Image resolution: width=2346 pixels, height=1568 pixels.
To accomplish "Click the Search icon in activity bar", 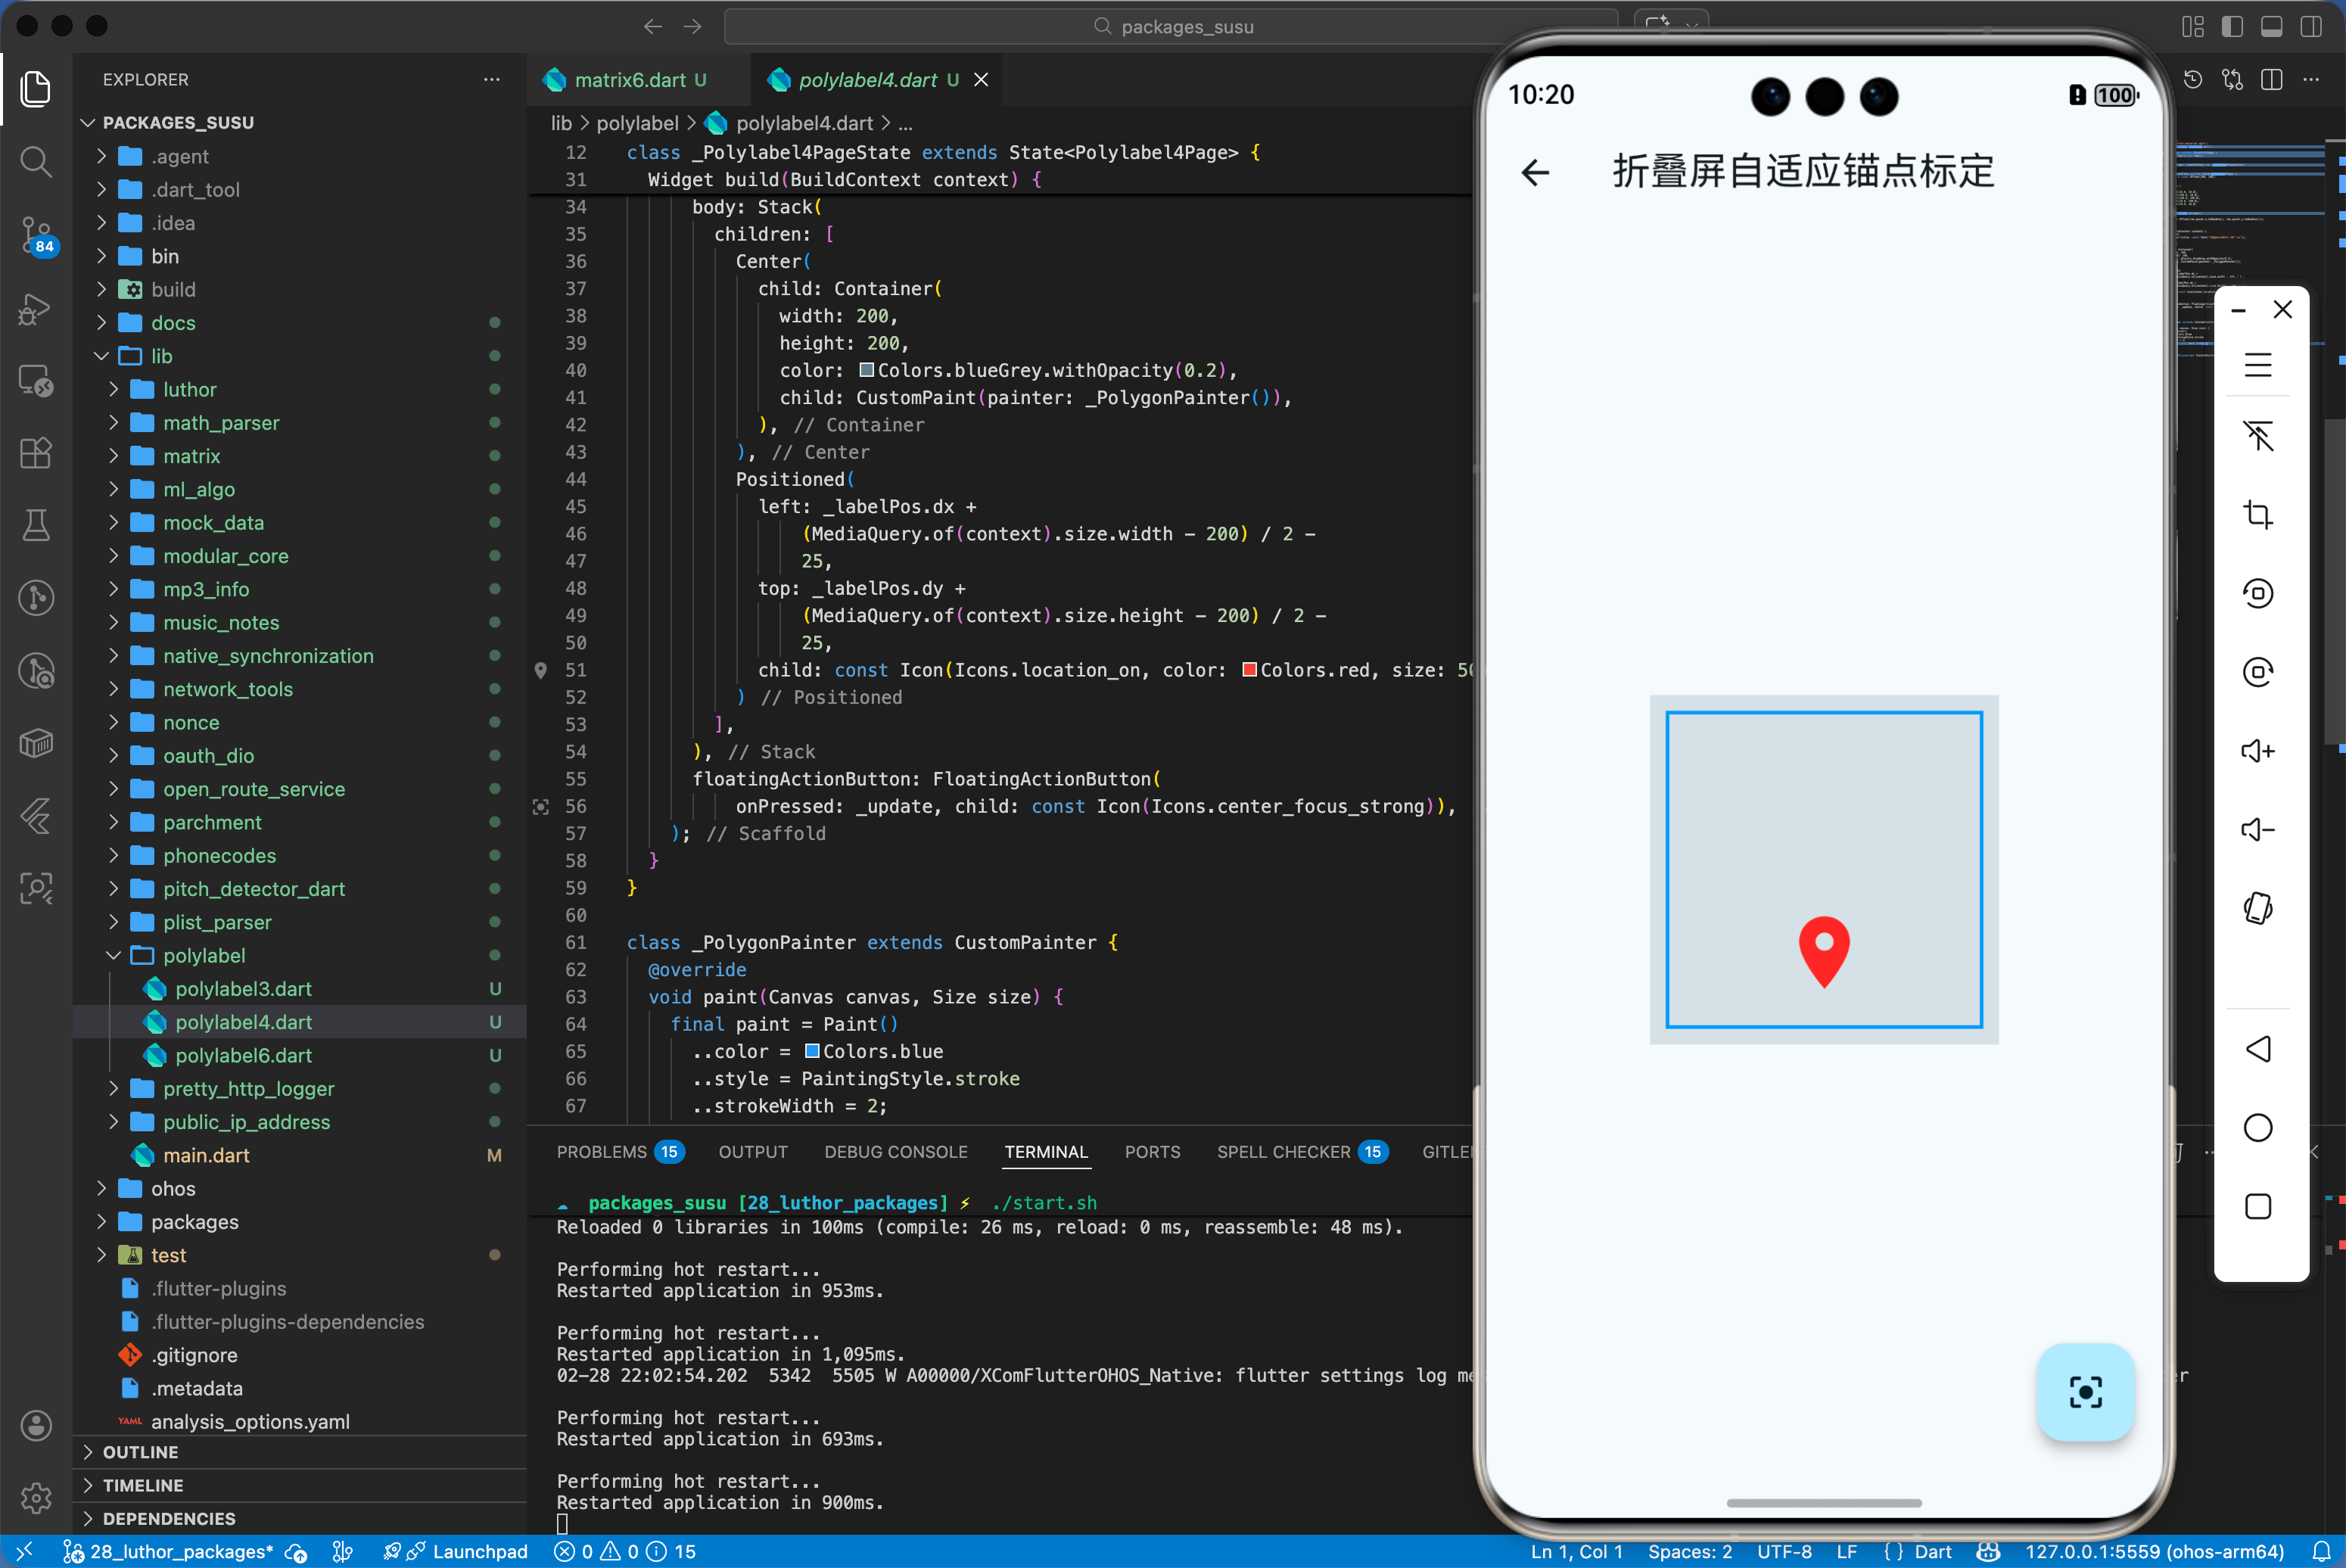I will (36, 161).
